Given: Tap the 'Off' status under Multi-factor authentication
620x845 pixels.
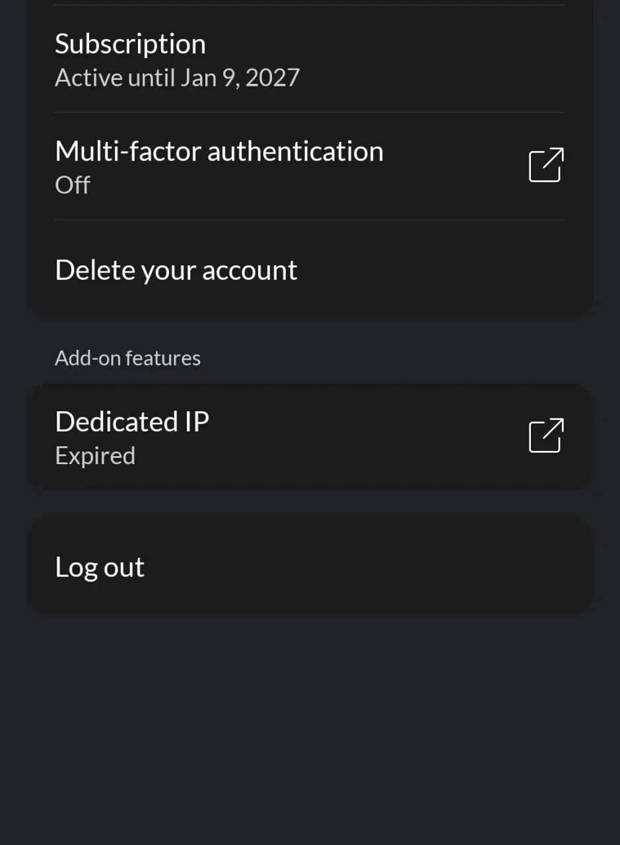Looking at the screenshot, I should tap(73, 185).
